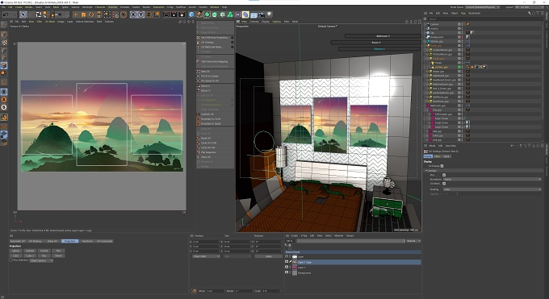Click the Room 1 HUD slider

point(375,43)
